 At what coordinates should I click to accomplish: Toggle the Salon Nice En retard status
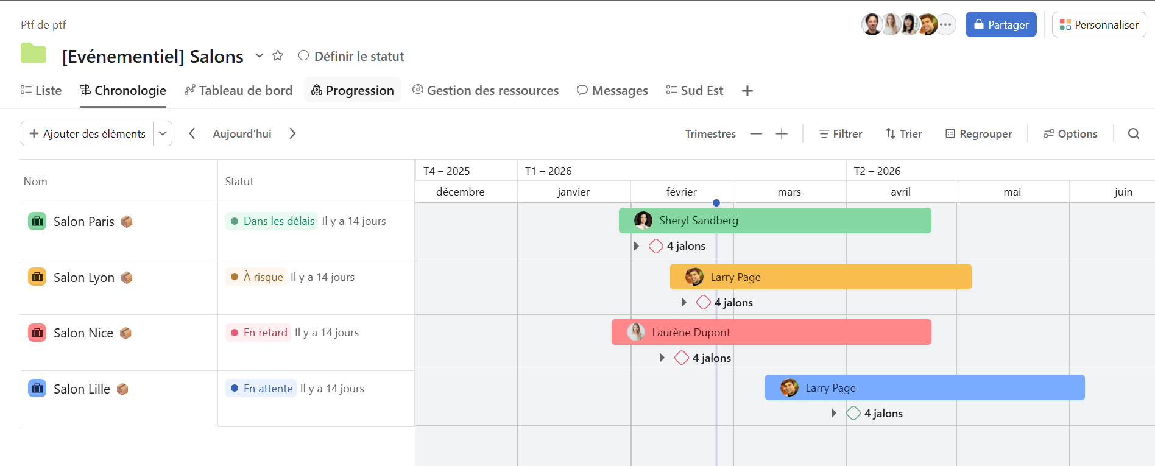click(258, 333)
